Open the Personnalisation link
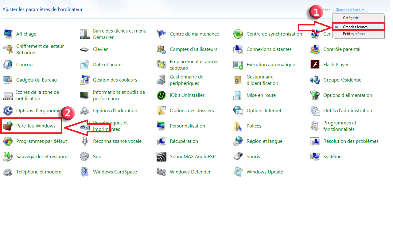This screenshot has width=393, height=251. click(x=187, y=126)
